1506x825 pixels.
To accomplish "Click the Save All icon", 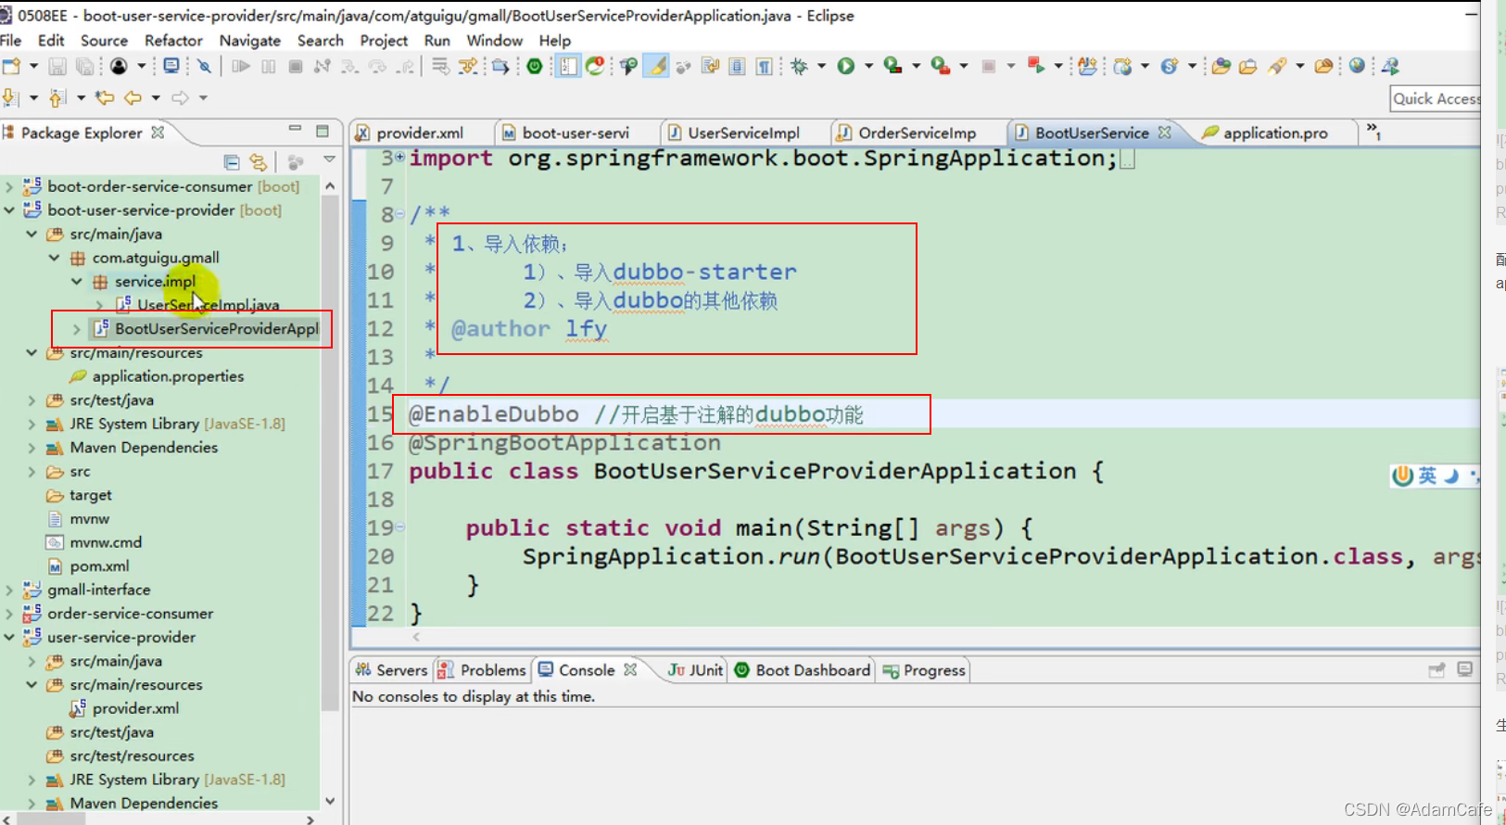I will pos(84,66).
